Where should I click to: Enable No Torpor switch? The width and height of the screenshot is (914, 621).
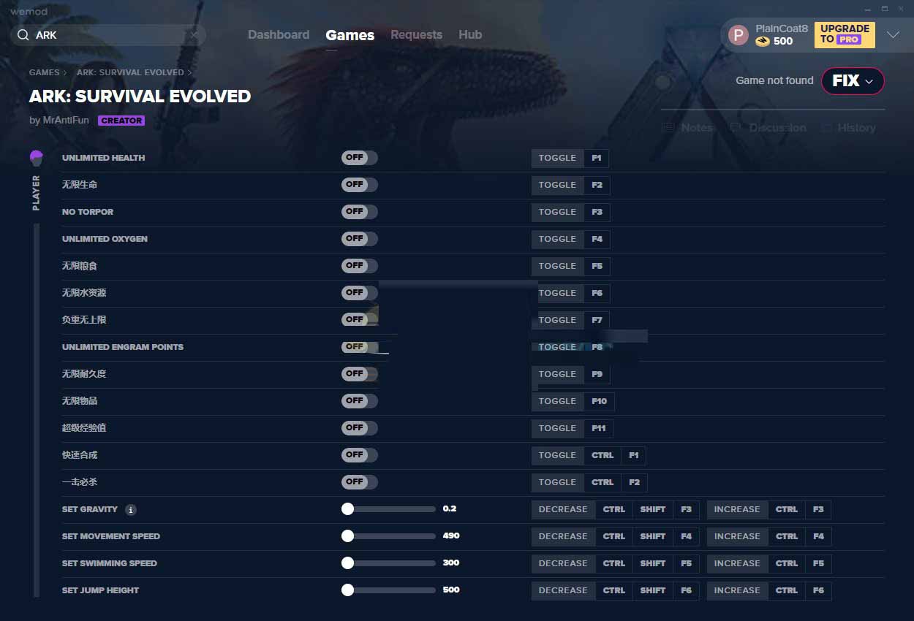coord(359,212)
